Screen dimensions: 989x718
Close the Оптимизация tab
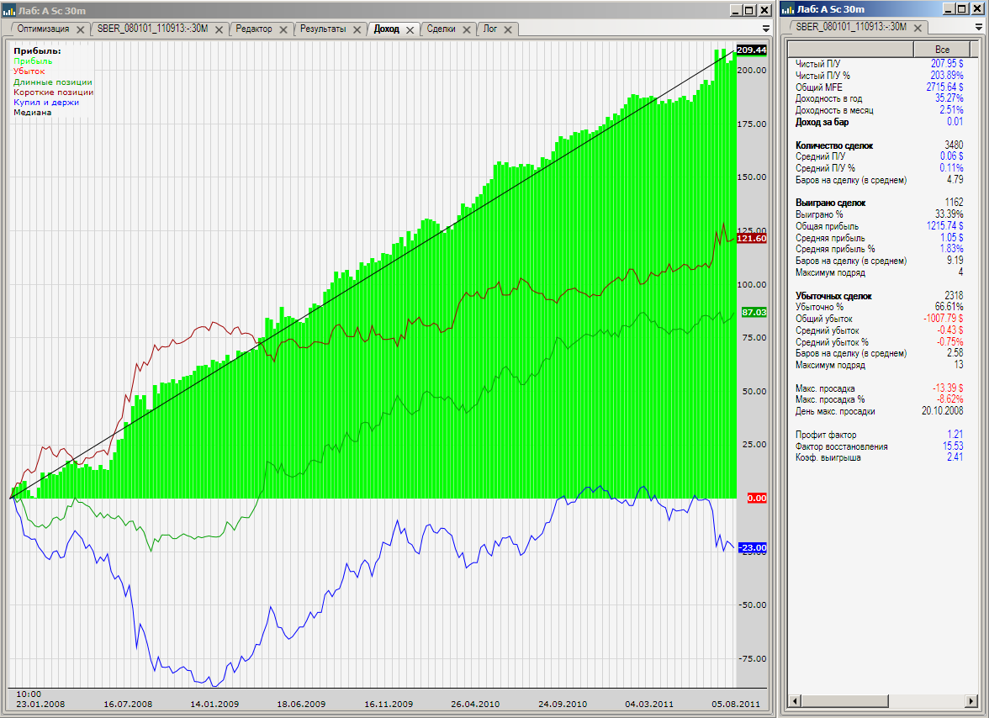pyautogui.click(x=81, y=29)
